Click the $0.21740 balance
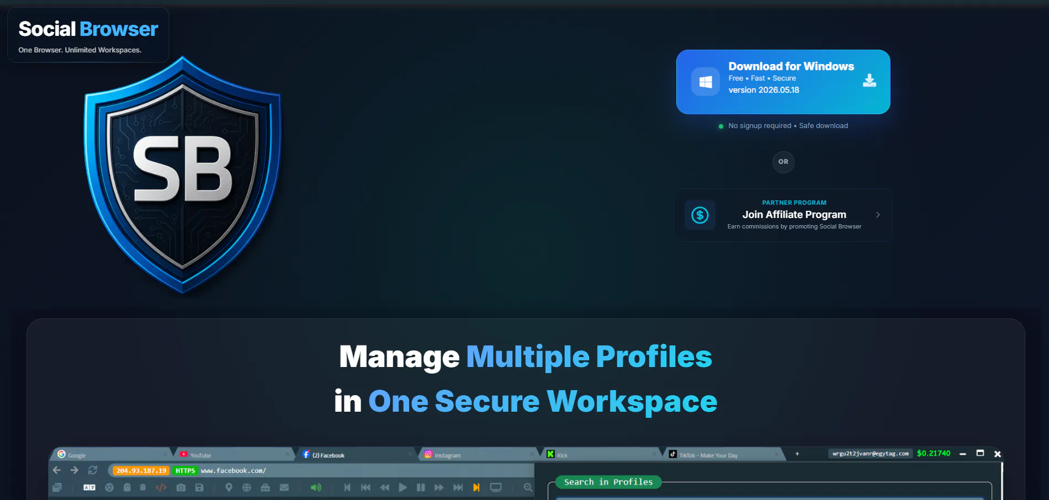 934,453
